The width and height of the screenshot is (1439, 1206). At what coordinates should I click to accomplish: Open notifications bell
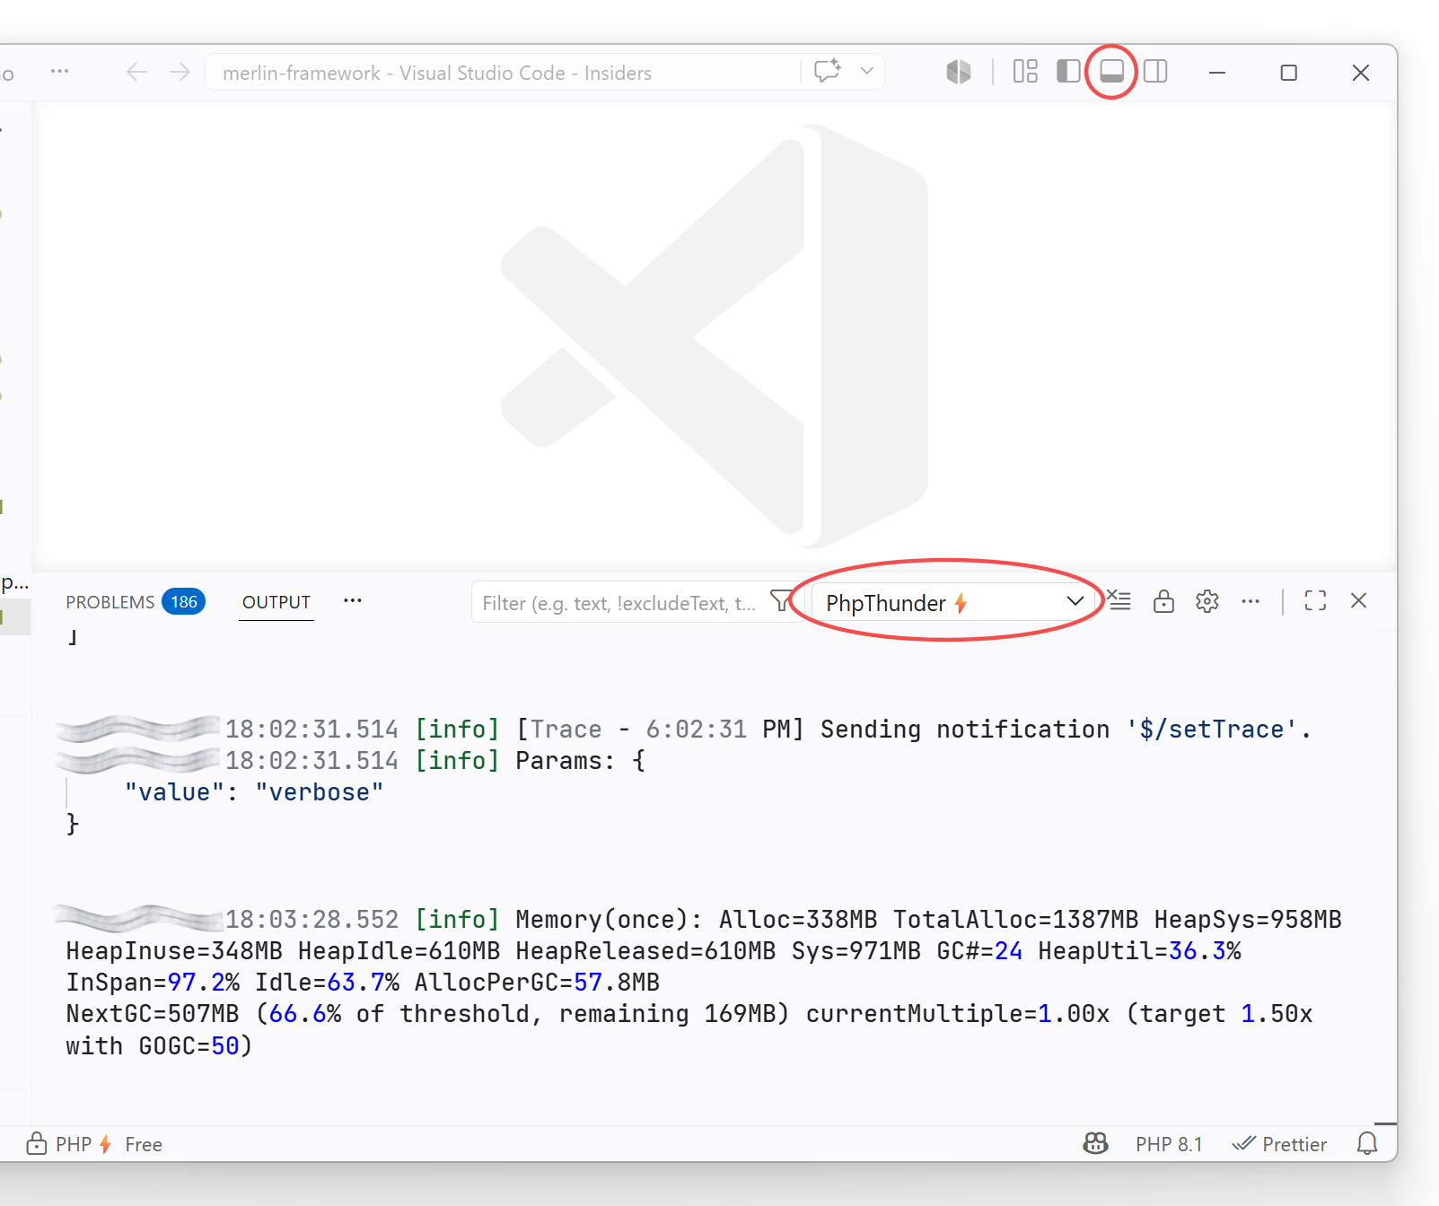click(1367, 1143)
